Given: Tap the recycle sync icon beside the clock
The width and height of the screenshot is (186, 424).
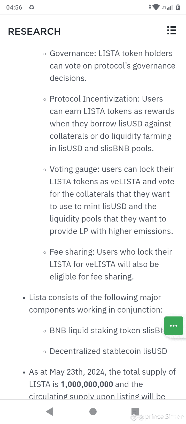Looking at the screenshot, I should [x=32, y=7].
